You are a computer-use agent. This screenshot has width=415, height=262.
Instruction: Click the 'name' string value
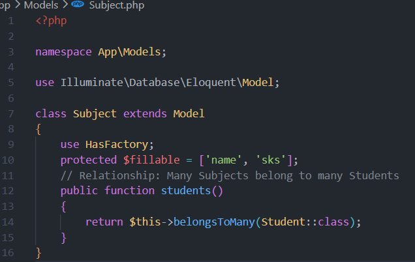(x=224, y=160)
